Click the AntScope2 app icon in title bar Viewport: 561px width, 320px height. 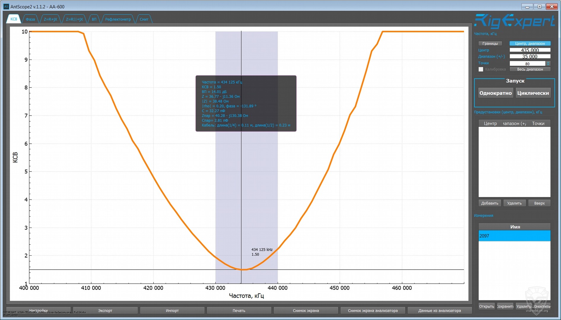pos(6,7)
